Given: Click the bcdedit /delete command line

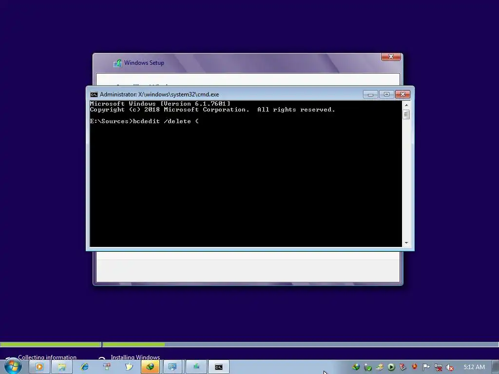Looking at the screenshot, I should (144, 121).
